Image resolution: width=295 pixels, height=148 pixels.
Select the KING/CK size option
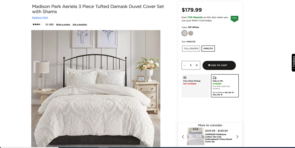click(208, 48)
